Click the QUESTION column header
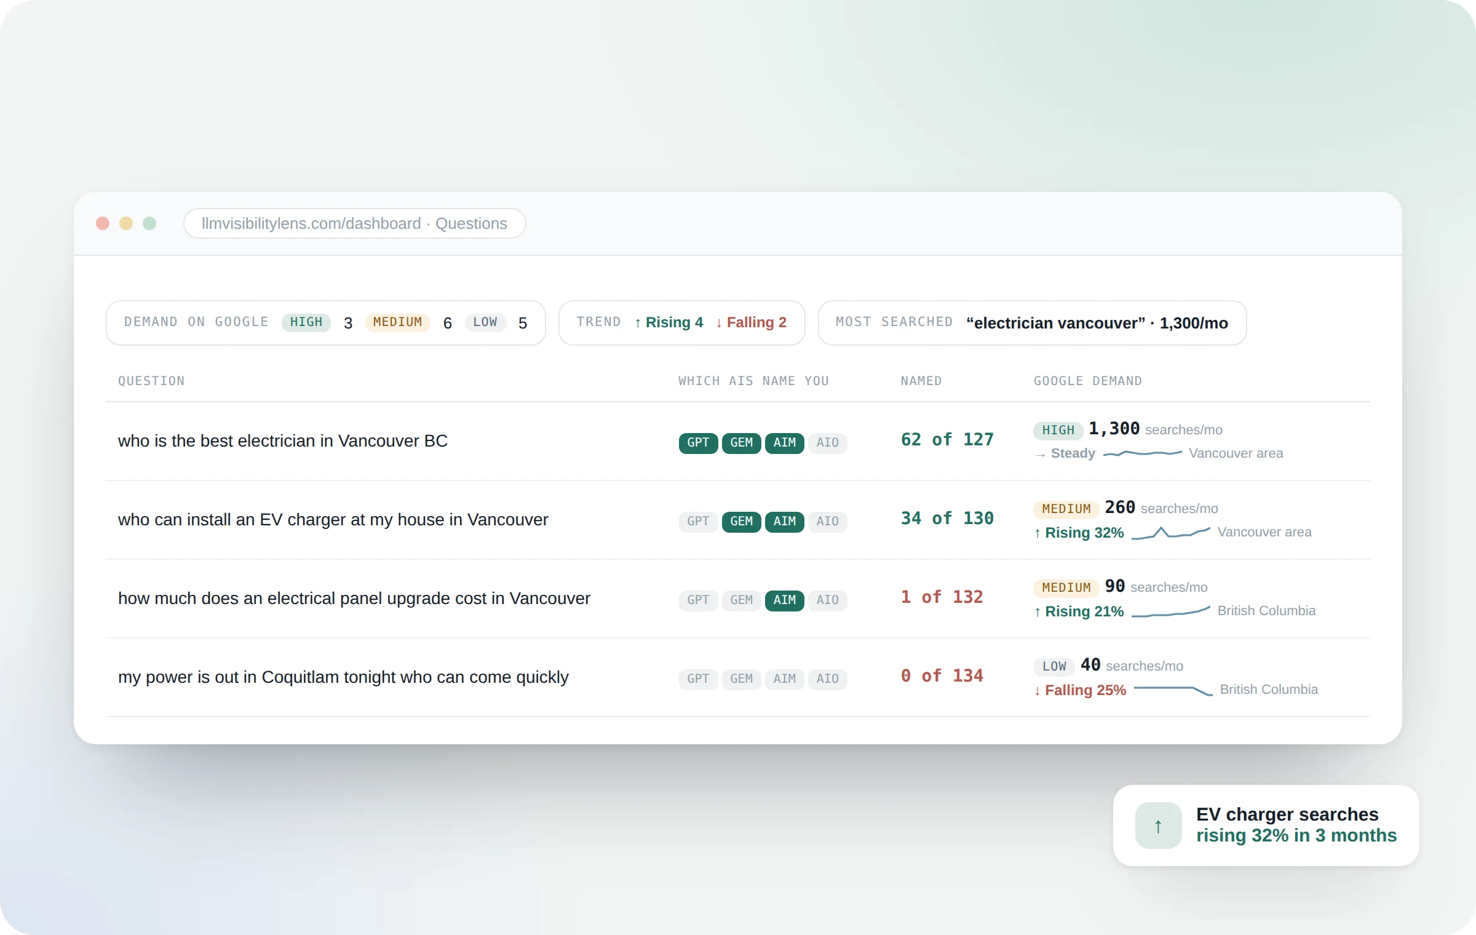 click(151, 381)
